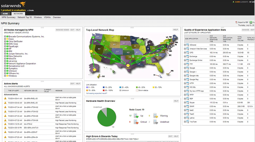This screenshot has width=255, height=142.
Task: Click the Undefined status server icon
Action: pos(155,122)
